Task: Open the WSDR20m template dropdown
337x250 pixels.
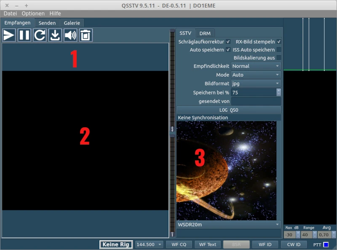Action: tap(228, 225)
